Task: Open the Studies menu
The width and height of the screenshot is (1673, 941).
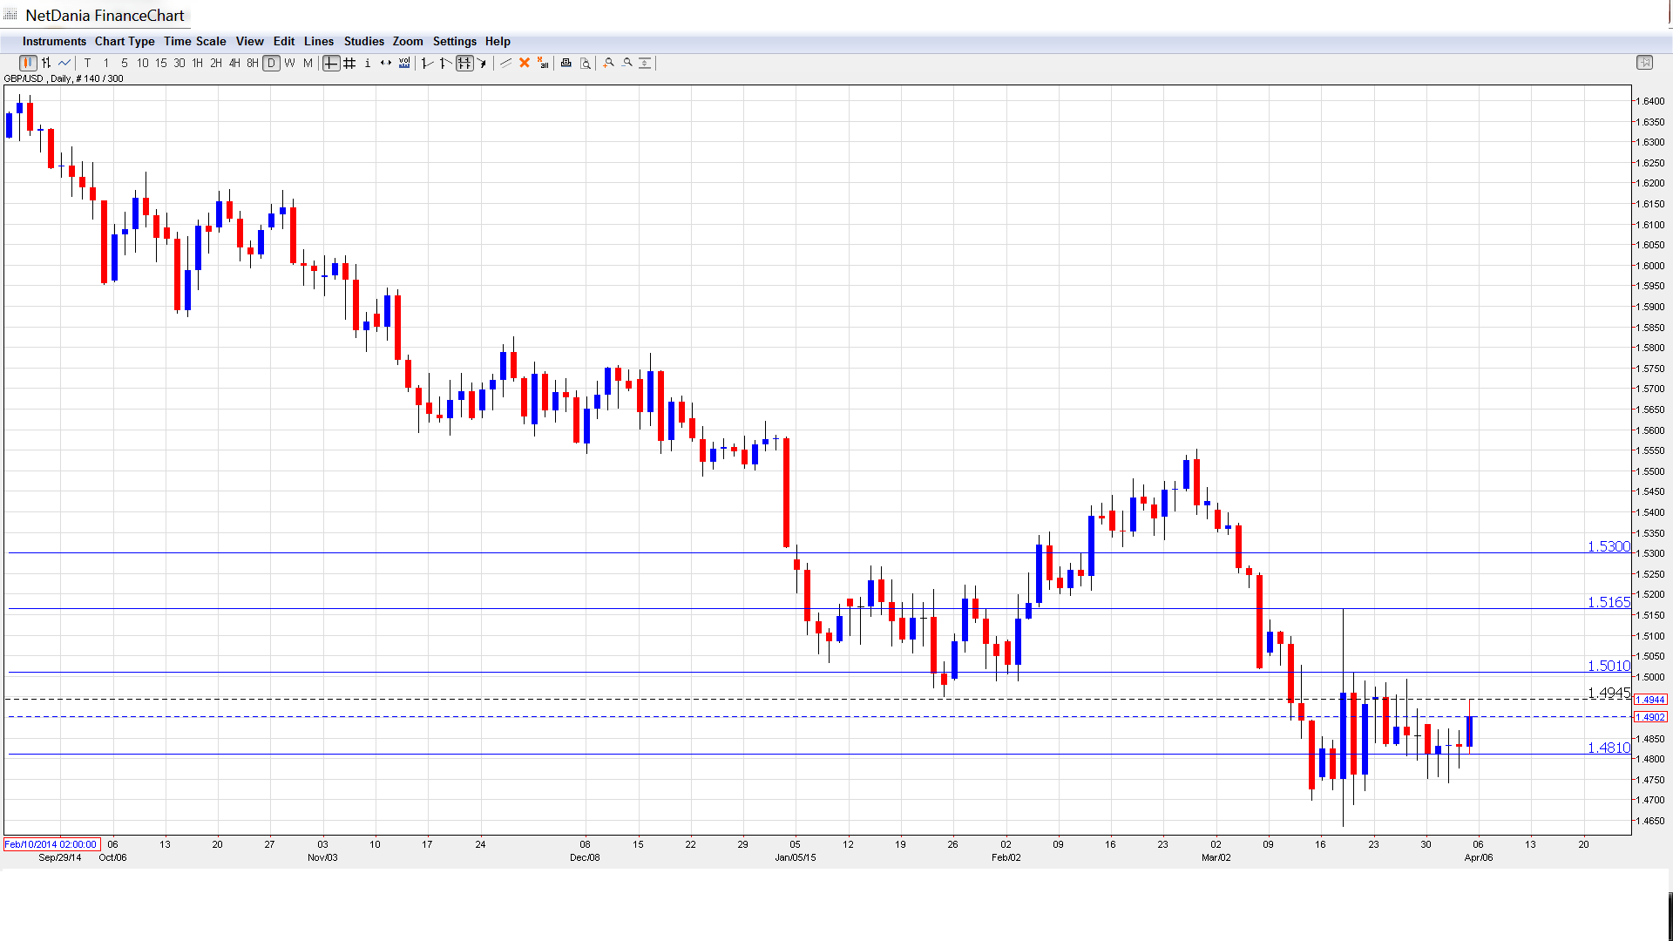Action: tap(363, 41)
